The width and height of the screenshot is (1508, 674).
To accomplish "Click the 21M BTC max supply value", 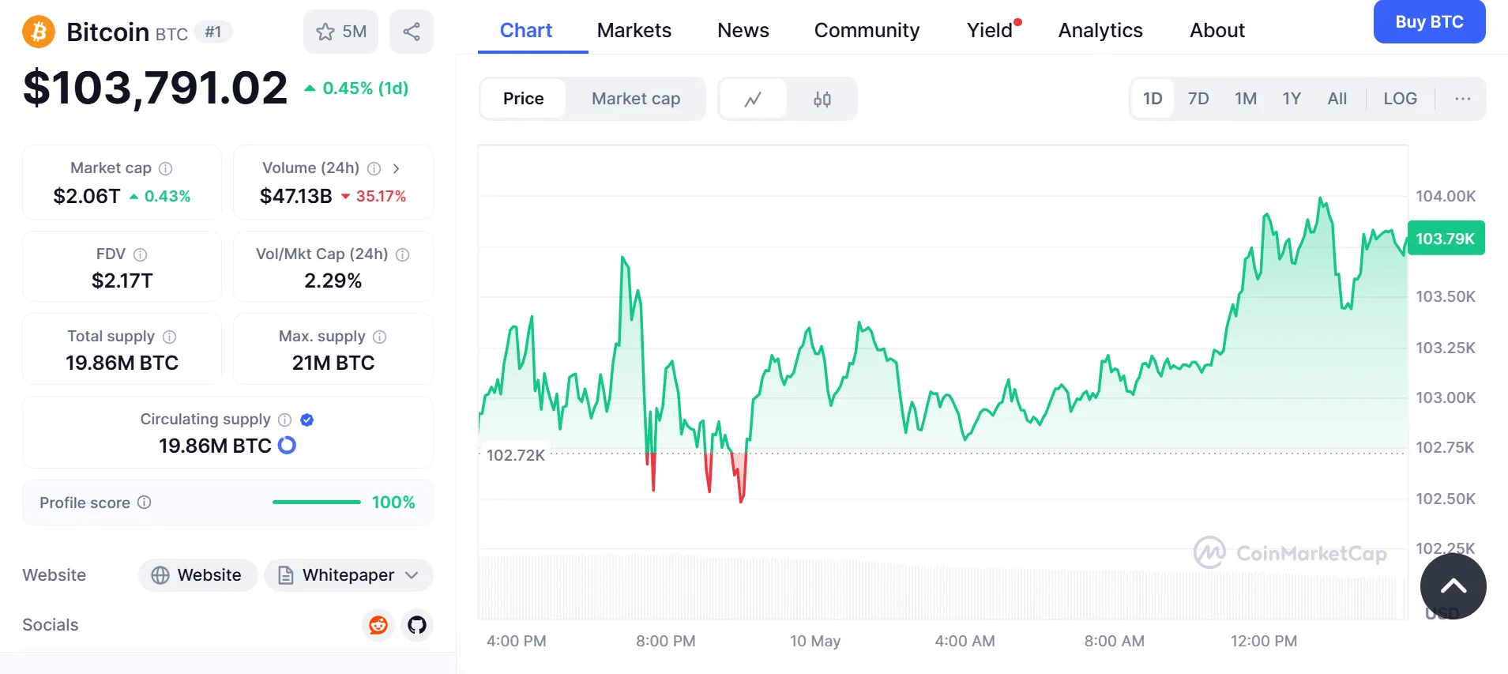I will point(333,363).
